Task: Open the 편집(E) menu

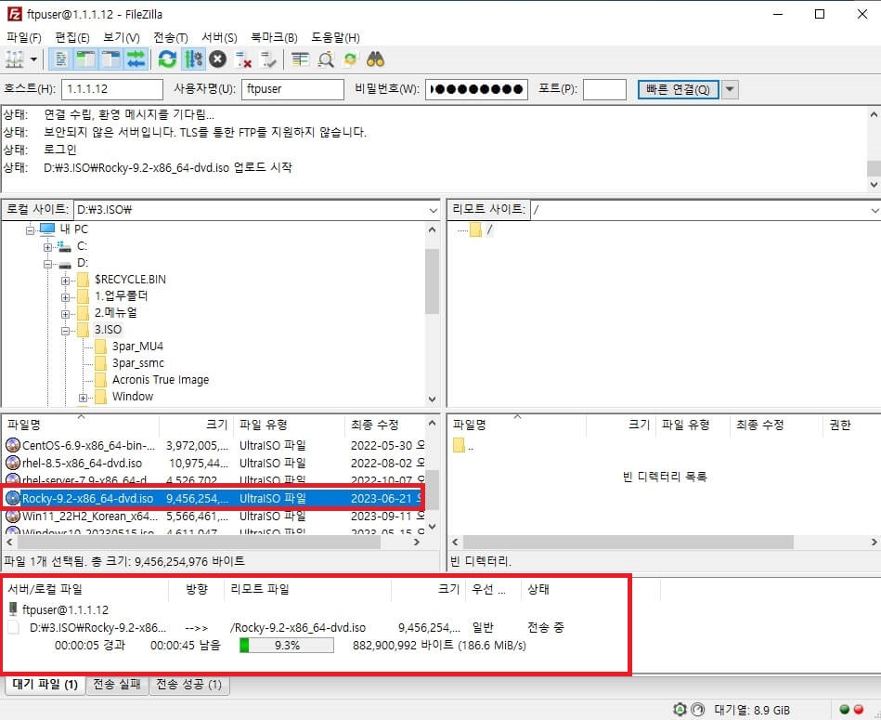Action: (71, 38)
